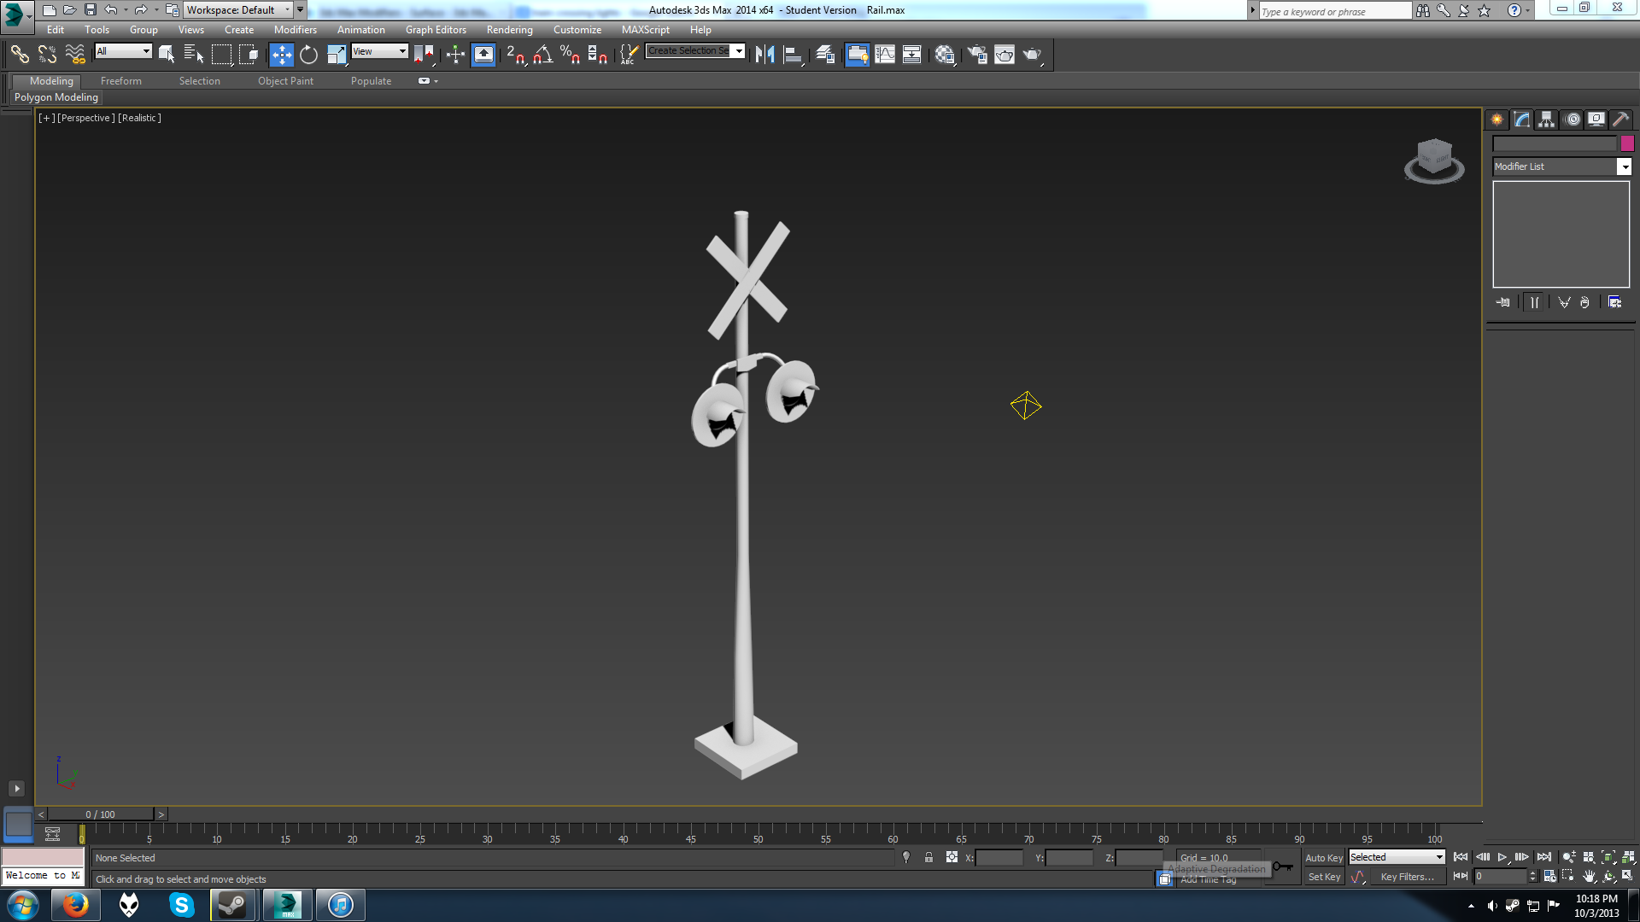Screen dimensions: 1640x922
Task: Open the Rendered Frame Window
Action: (x=1004, y=55)
